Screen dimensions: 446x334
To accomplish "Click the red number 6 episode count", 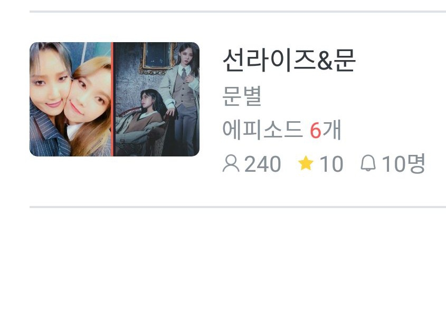I will click(315, 131).
